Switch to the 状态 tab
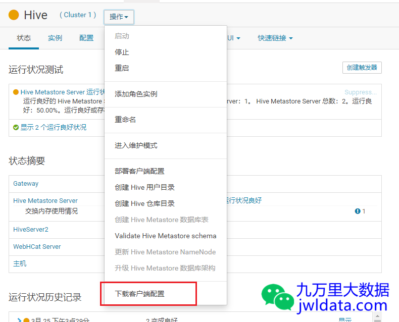399x322 pixels. pyautogui.click(x=24, y=38)
